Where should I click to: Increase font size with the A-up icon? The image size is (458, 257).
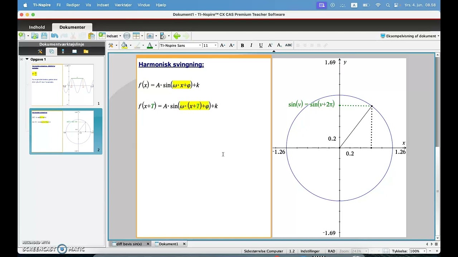[x=223, y=45]
